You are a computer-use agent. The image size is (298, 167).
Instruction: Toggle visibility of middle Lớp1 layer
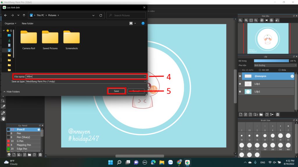[240, 84]
